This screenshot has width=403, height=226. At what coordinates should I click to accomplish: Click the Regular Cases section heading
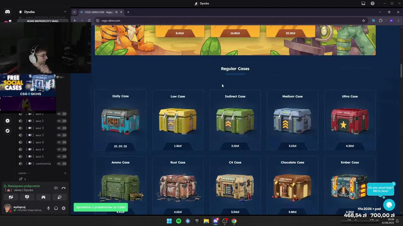[x=235, y=69]
